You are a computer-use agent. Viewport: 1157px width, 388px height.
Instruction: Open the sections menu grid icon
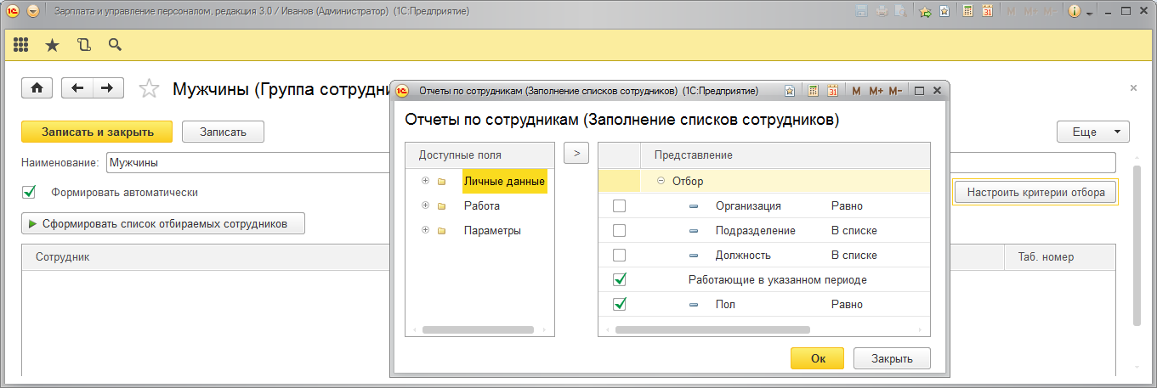click(x=21, y=45)
